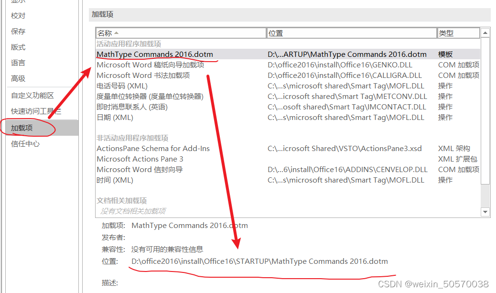496x293 pixels.
Task: Sort add-ins by 位置 column header
Action: click(351, 33)
